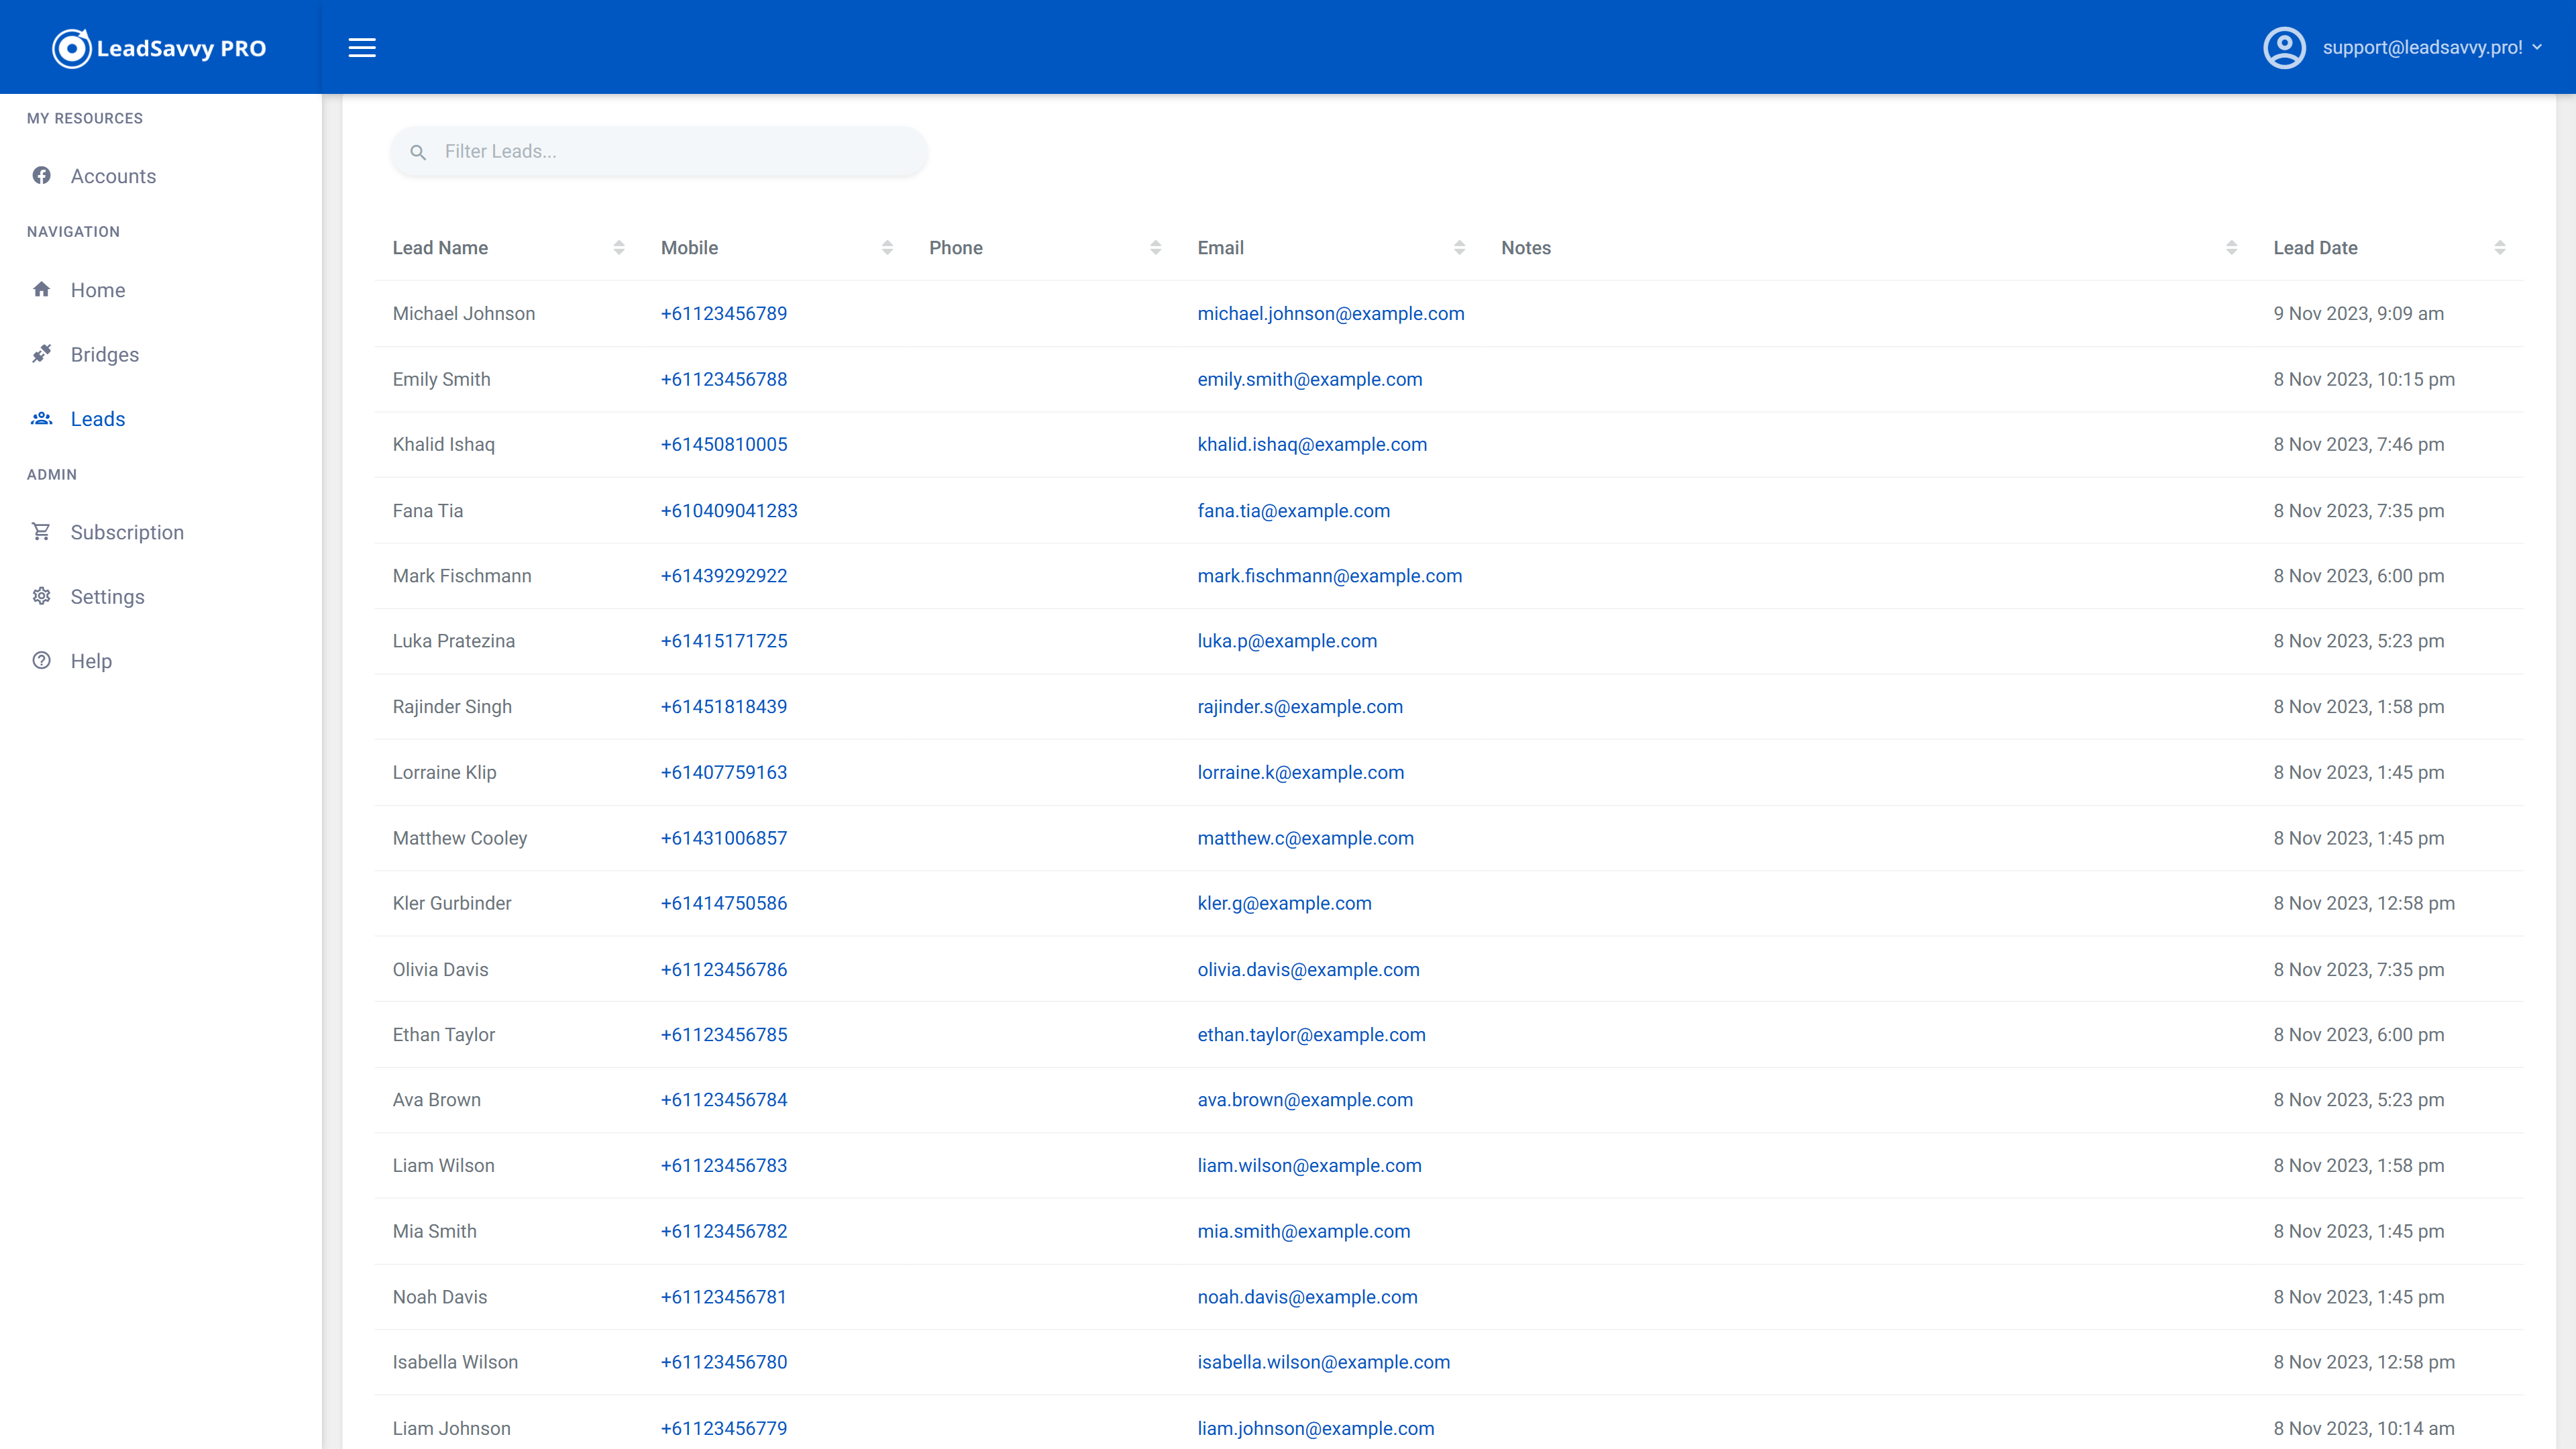Open Help page
The height and width of the screenshot is (1449, 2576).
[91, 661]
